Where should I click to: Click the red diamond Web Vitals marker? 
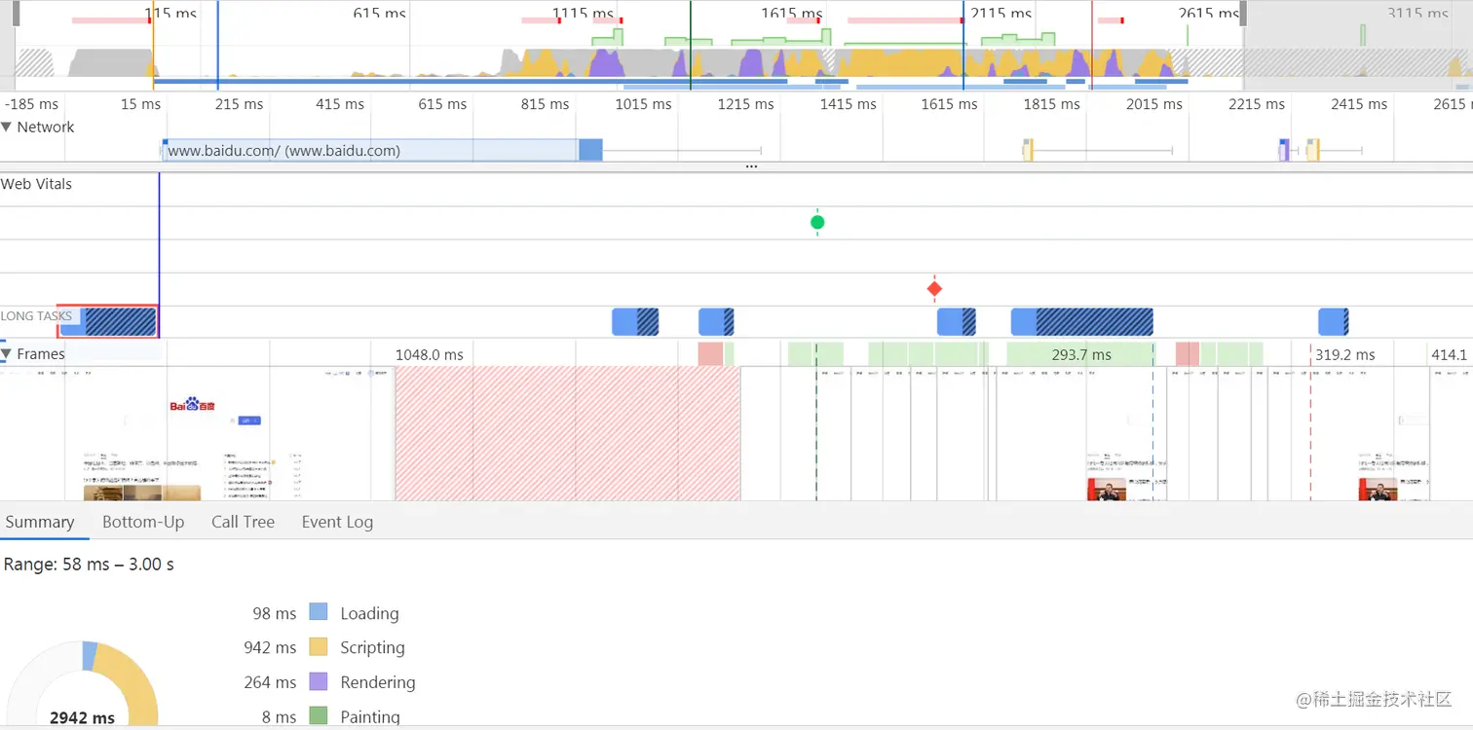pos(934,289)
